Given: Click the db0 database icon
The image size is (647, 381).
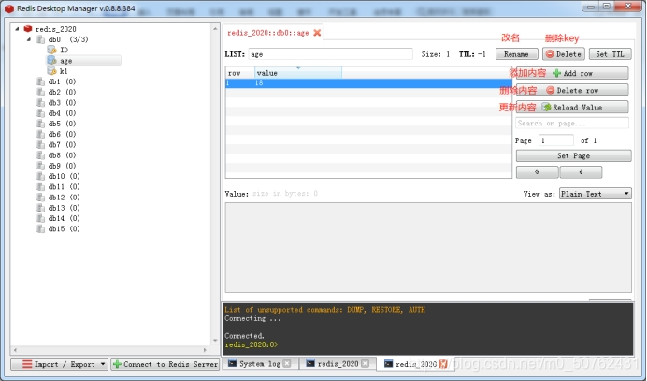Looking at the screenshot, I should [40, 39].
